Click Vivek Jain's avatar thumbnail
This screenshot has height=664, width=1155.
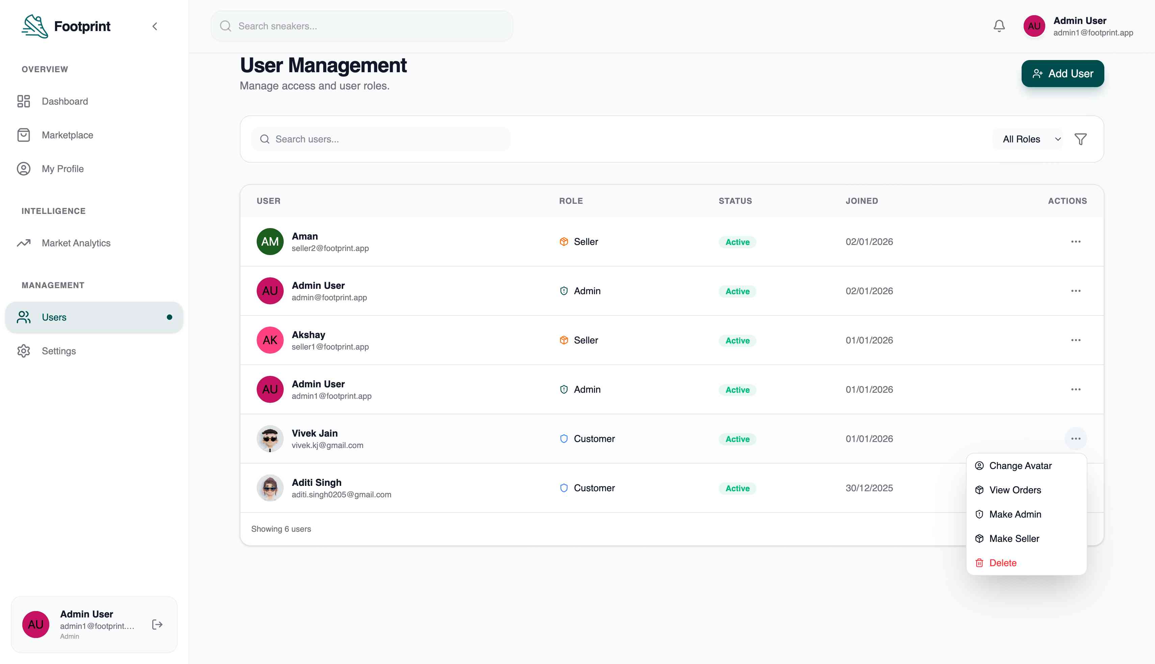point(270,439)
